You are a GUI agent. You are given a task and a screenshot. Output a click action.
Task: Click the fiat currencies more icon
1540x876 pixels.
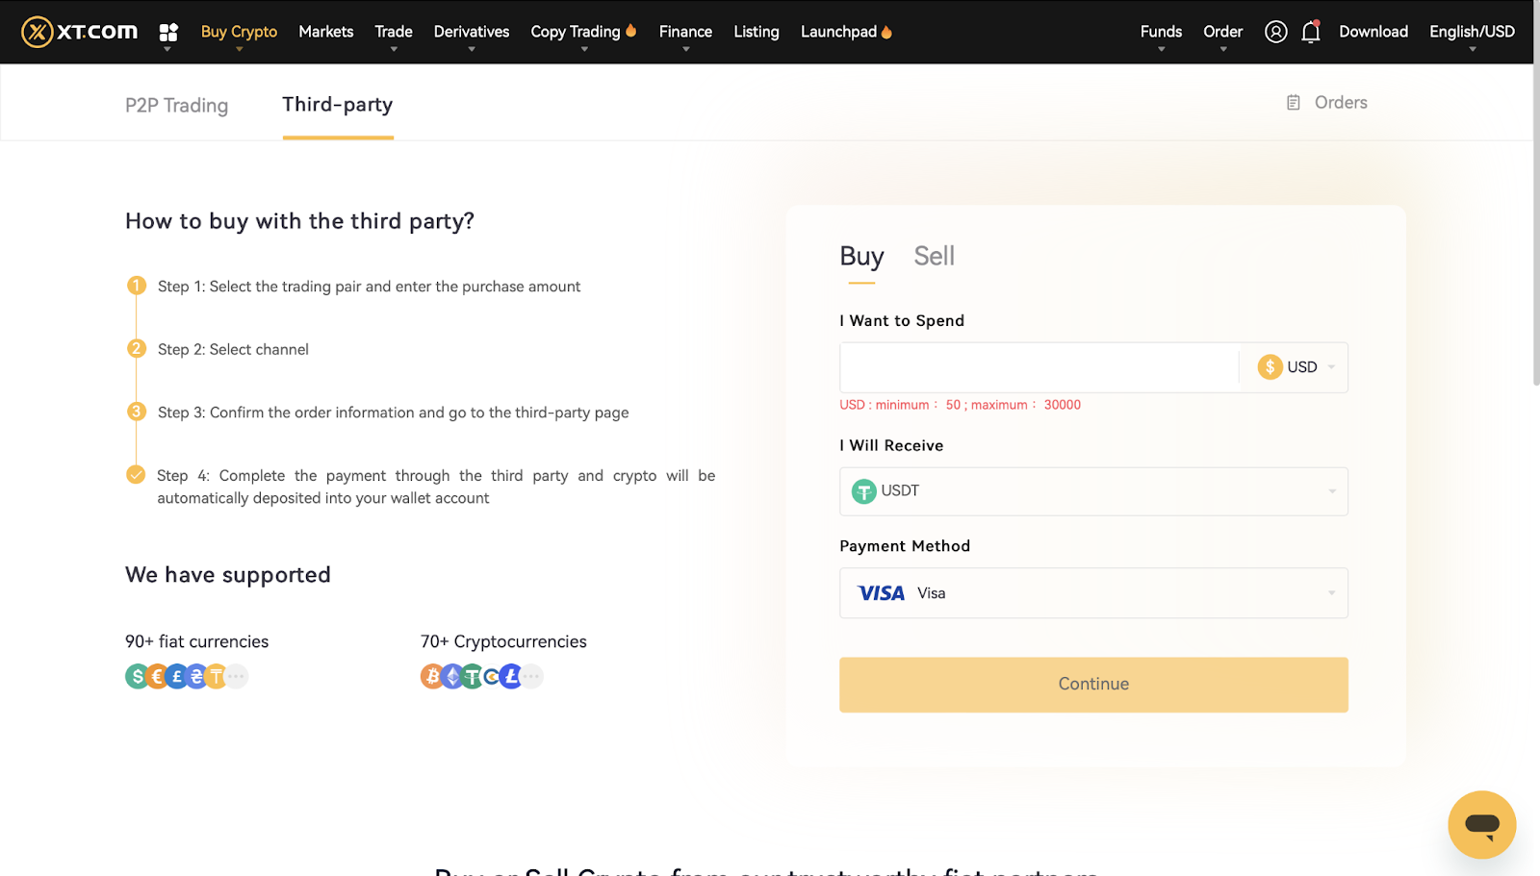click(x=237, y=677)
